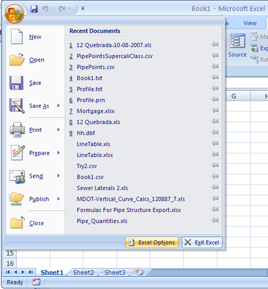268x289 pixels.
Task: Expand the Save As submenu arrow
Action: tap(58, 105)
